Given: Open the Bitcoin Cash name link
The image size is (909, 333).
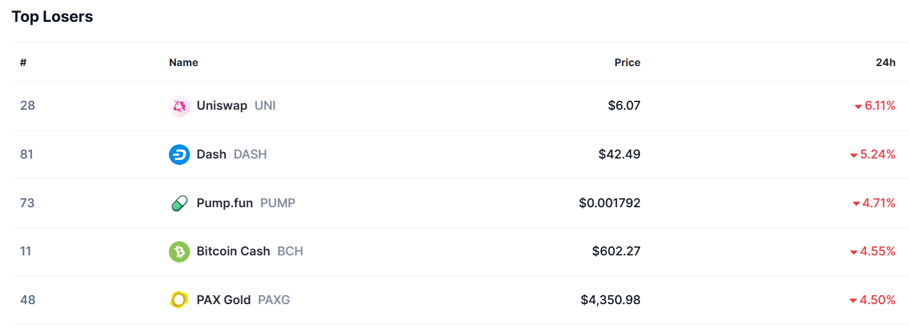Looking at the screenshot, I should 233,252.
